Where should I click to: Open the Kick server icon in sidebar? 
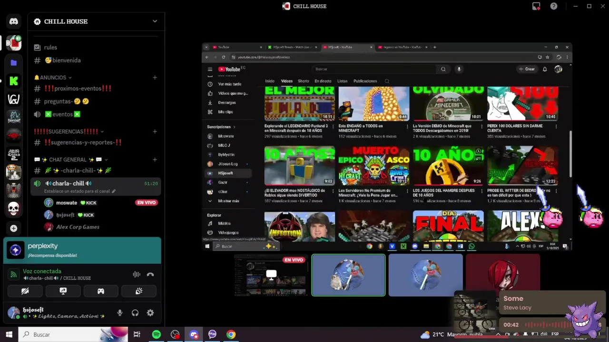[x=14, y=81]
